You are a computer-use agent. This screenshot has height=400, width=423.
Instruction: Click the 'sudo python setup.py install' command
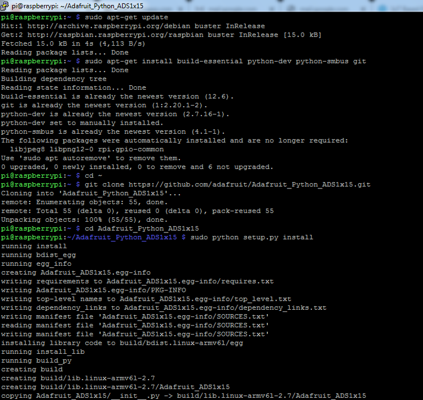coord(252,238)
